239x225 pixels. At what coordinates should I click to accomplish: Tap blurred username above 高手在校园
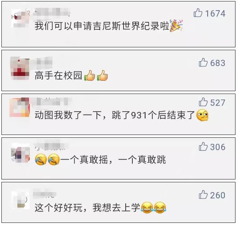[x=43, y=62]
